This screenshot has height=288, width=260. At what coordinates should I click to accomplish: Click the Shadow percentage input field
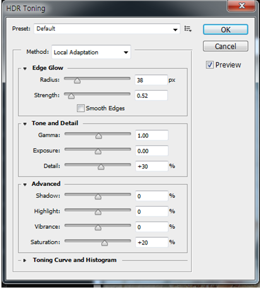tap(152, 196)
